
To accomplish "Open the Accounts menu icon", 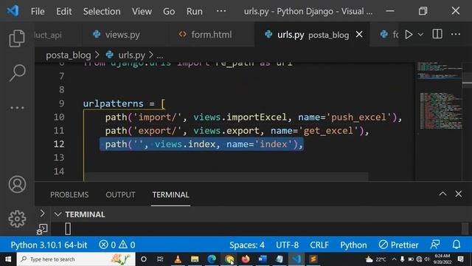I will point(17,184).
